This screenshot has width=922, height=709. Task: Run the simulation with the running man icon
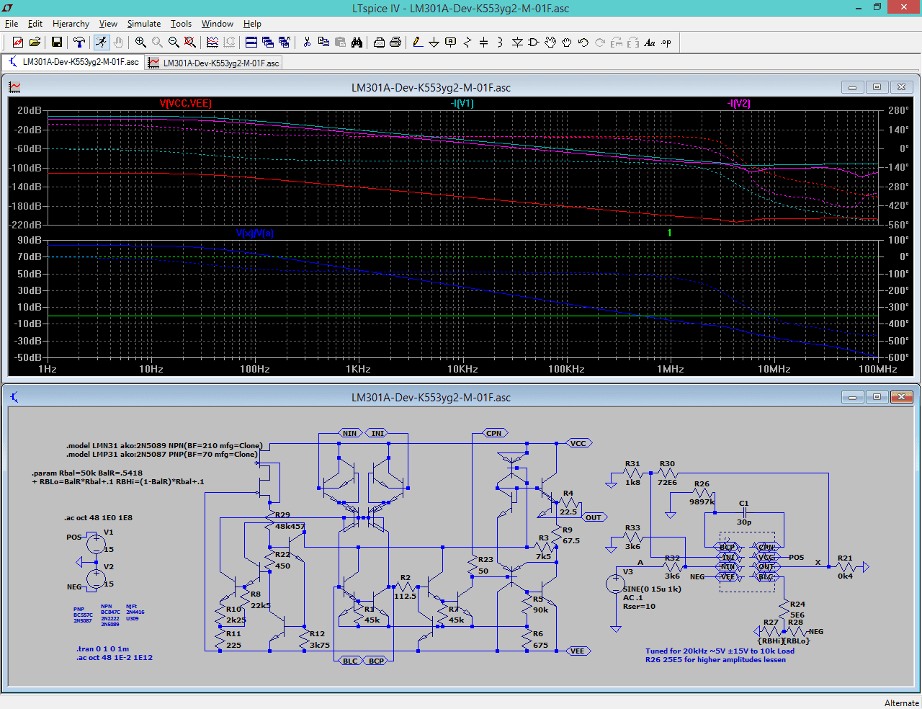pos(101,42)
